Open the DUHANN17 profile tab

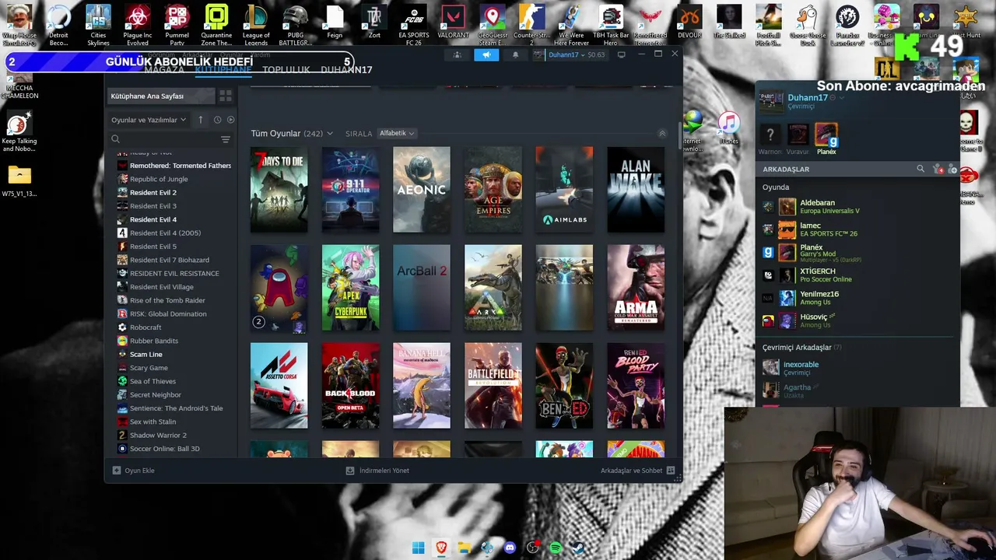346,70
